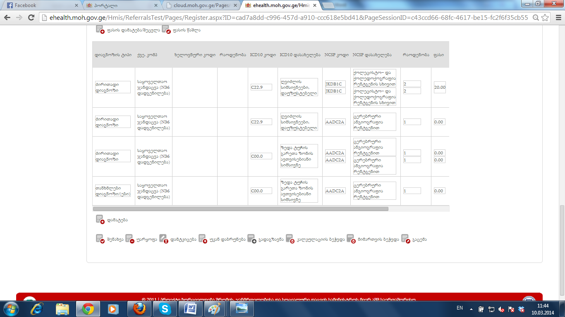Open the Chrome menu button
Screen dimensions: 565x317
pyautogui.click(x=557, y=18)
